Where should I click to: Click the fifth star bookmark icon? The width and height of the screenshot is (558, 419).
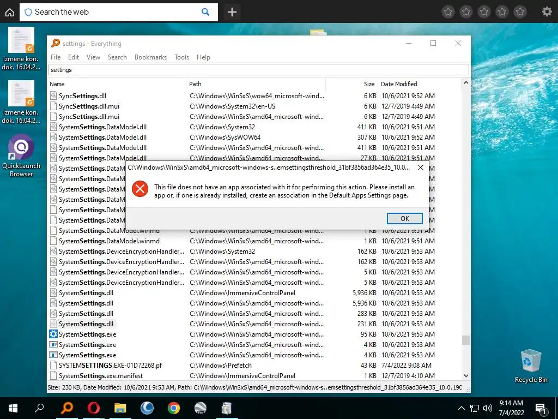click(x=520, y=12)
